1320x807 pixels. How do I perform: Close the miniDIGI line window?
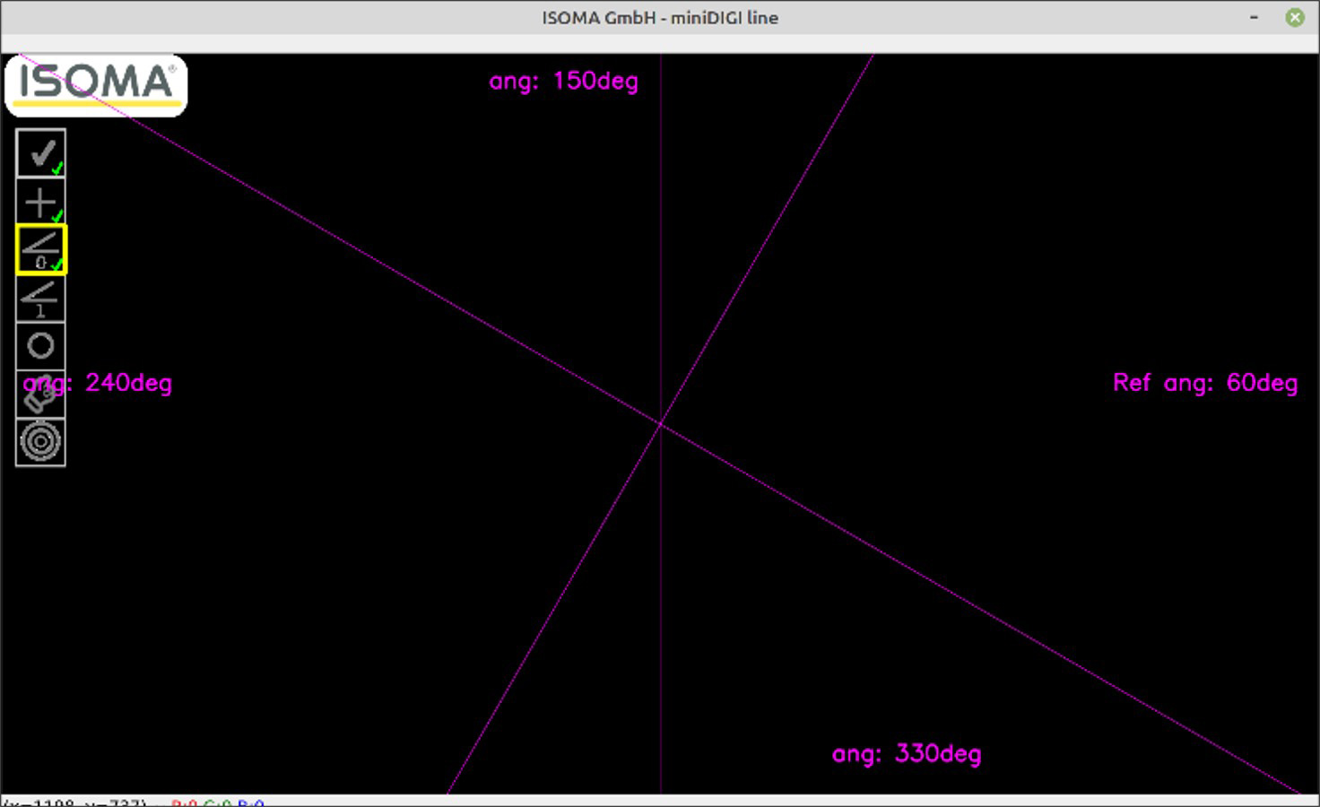[1295, 17]
